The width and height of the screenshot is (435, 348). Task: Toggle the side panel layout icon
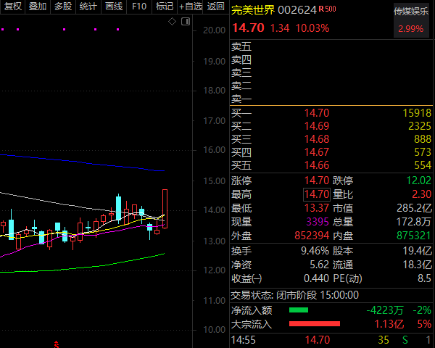tap(186, 21)
